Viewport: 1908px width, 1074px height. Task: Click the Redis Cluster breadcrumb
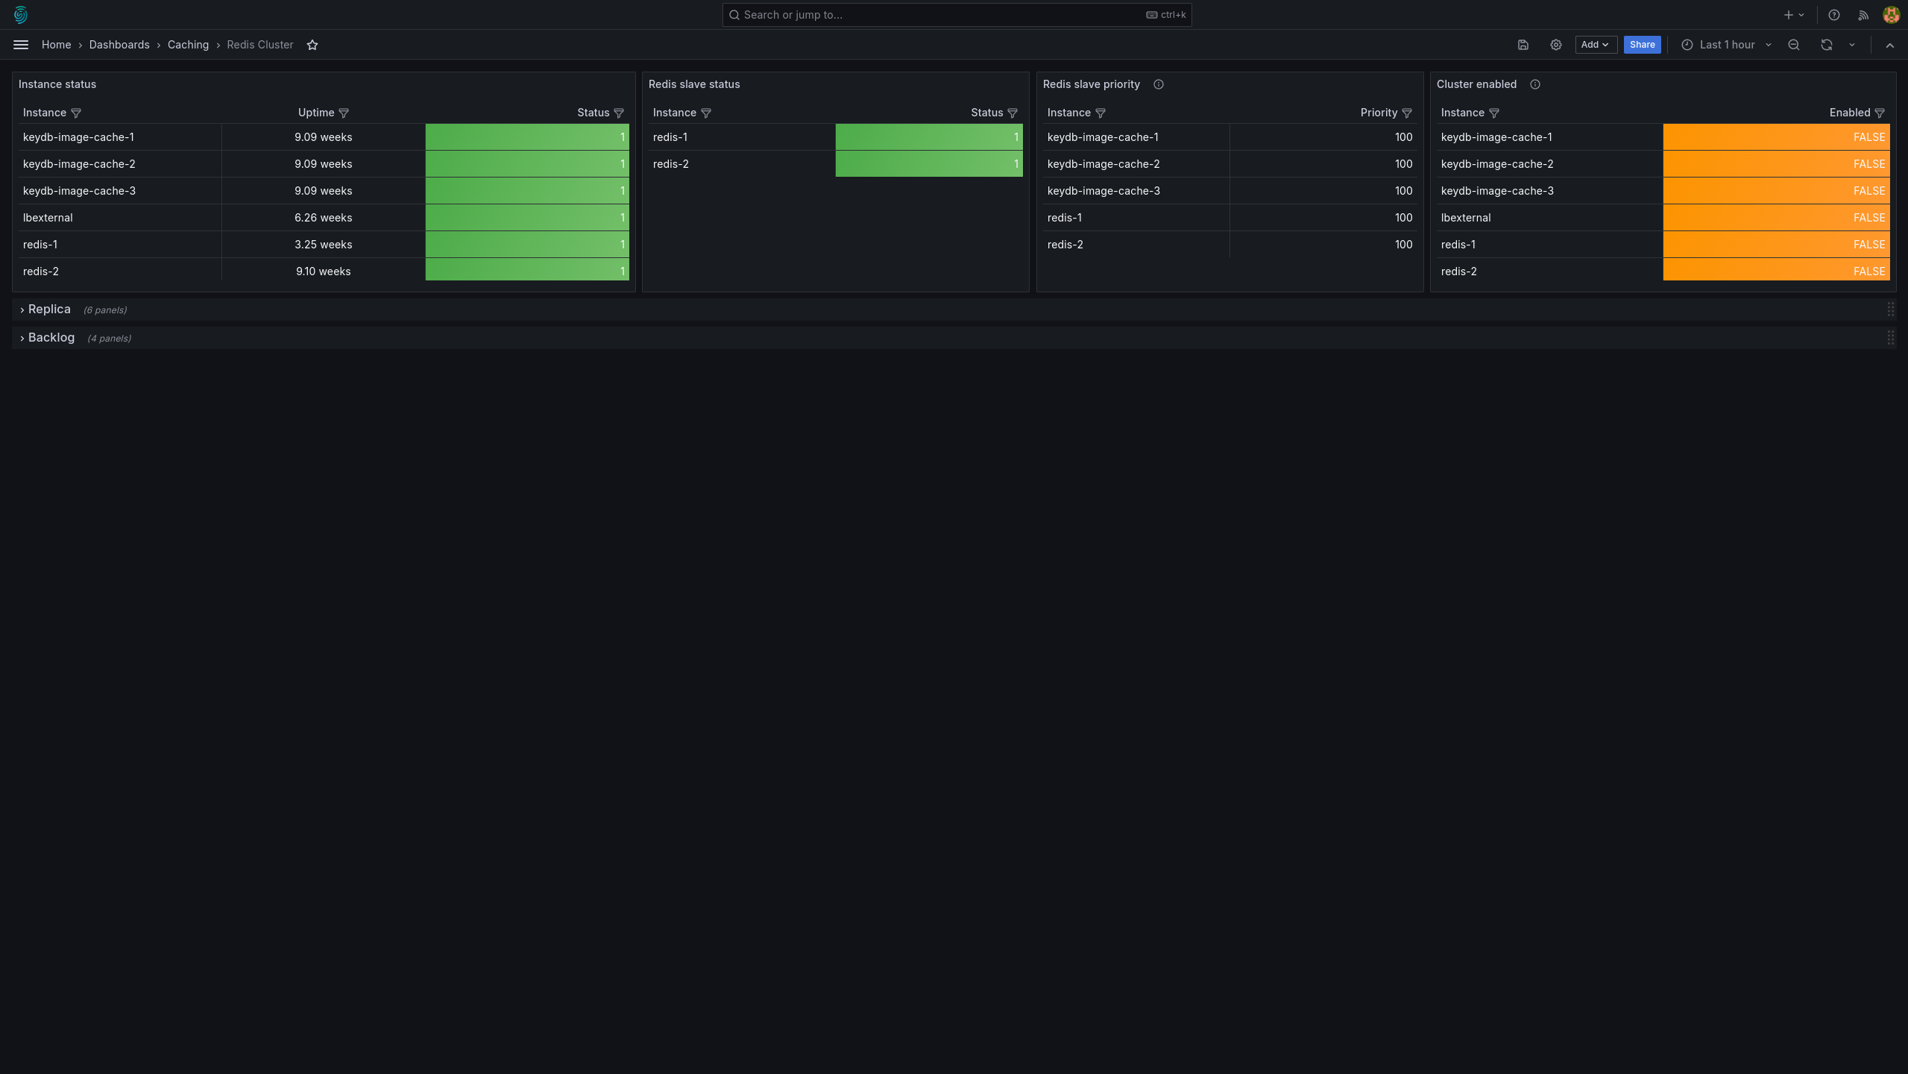260,45
